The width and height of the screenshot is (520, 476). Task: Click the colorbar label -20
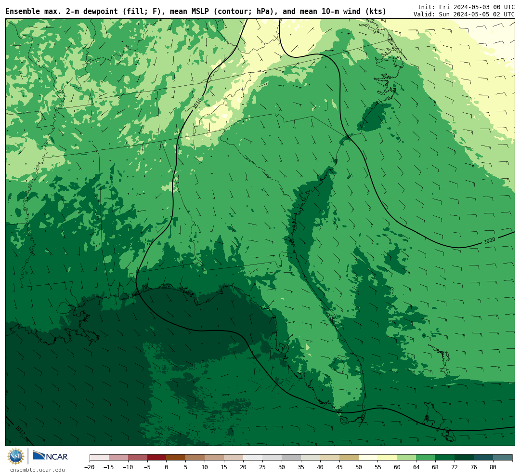tap(90, 467)
